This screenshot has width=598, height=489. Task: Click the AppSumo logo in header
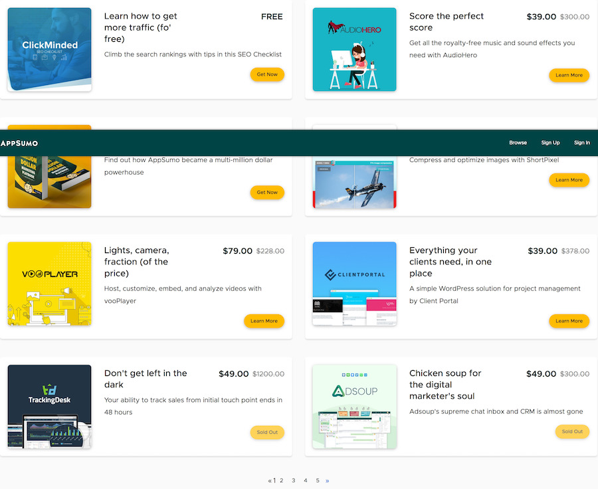[x=19, y=143]
